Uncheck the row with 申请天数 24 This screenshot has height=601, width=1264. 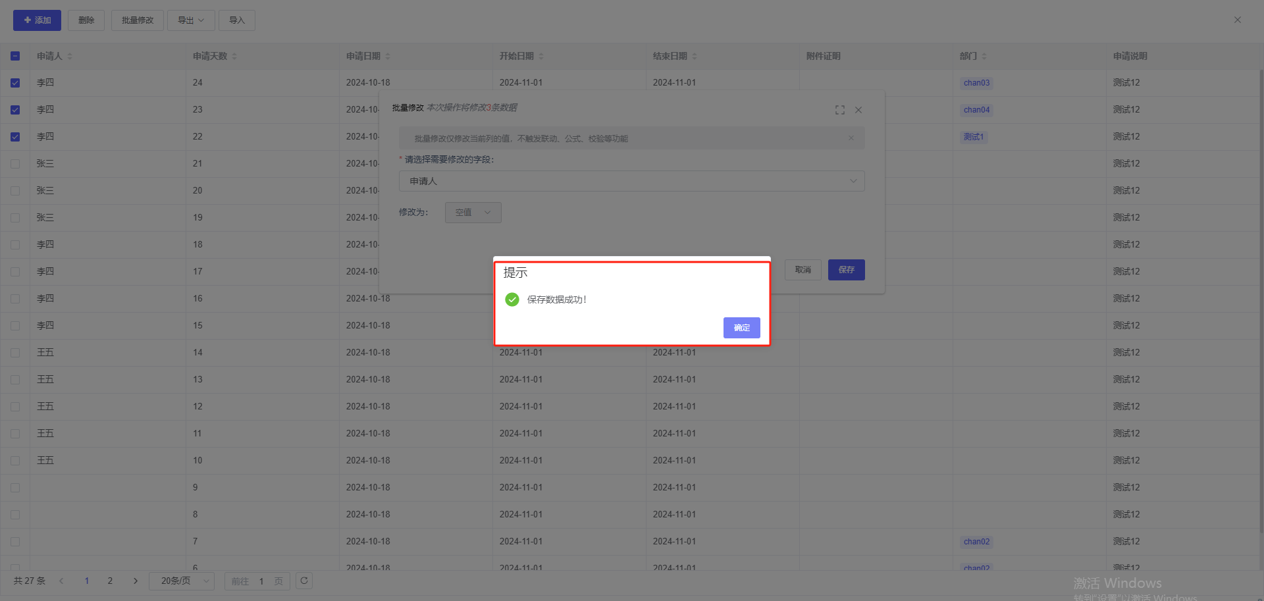pyautogui.click(x=15, y=83)
